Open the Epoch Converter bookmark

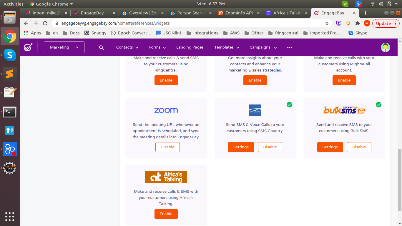[131, 33]
